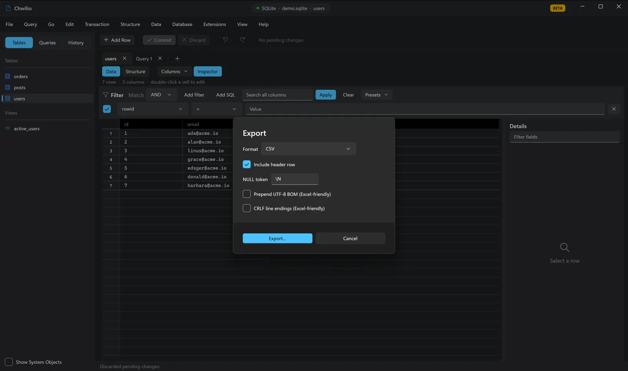Click the Add filter button
The image size is (628, 371).
coord(194,95)
